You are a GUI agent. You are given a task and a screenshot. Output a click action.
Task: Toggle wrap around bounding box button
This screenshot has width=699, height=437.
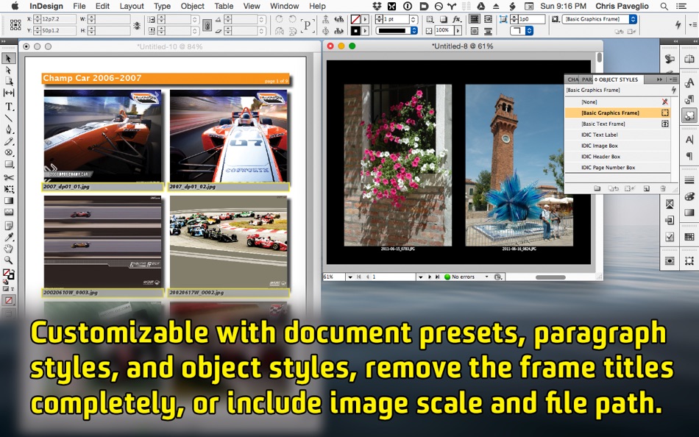click(x=488, y=19)
